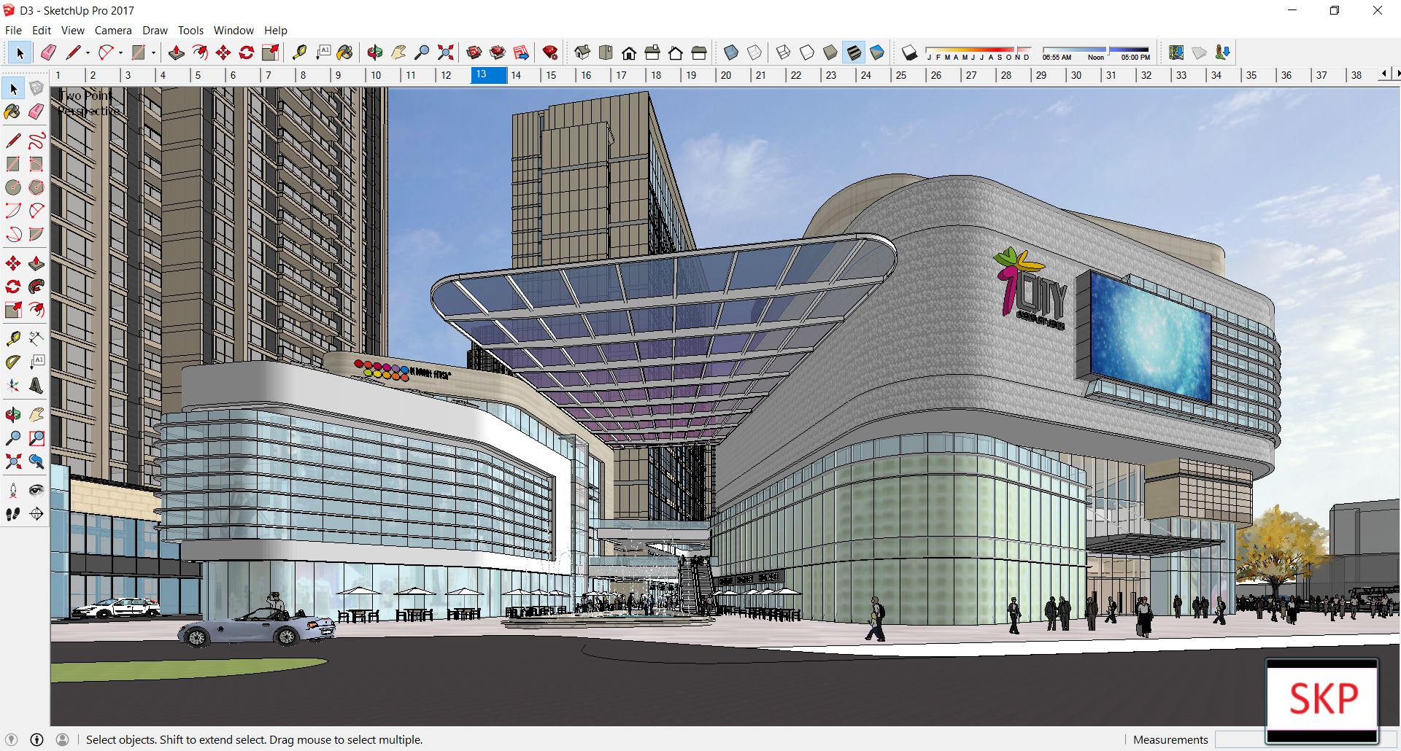Open Extension Warehouse ruby icon
The width and height of the screenshot is (1401, 751).
[550, 52]
